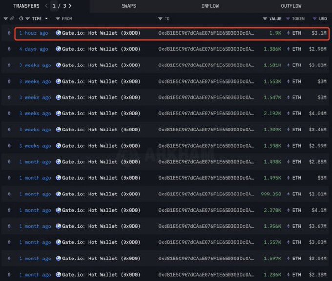Open the TO column filter
Screen dimensions: 332x281
point(160,19)
